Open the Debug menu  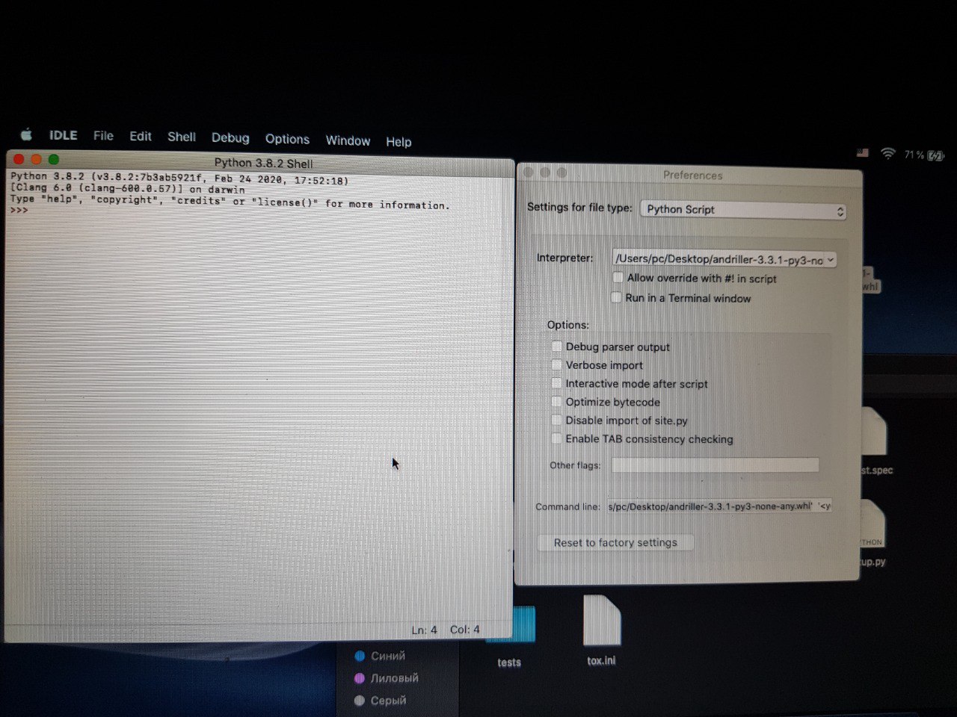230,138
